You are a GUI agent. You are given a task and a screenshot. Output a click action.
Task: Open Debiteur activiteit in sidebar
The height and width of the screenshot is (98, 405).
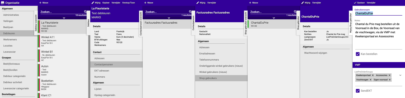(x=19, y=82)
